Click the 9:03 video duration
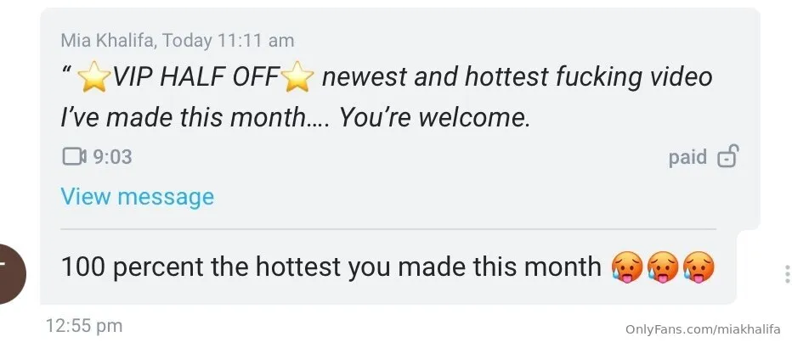 (x=112, y=157)
